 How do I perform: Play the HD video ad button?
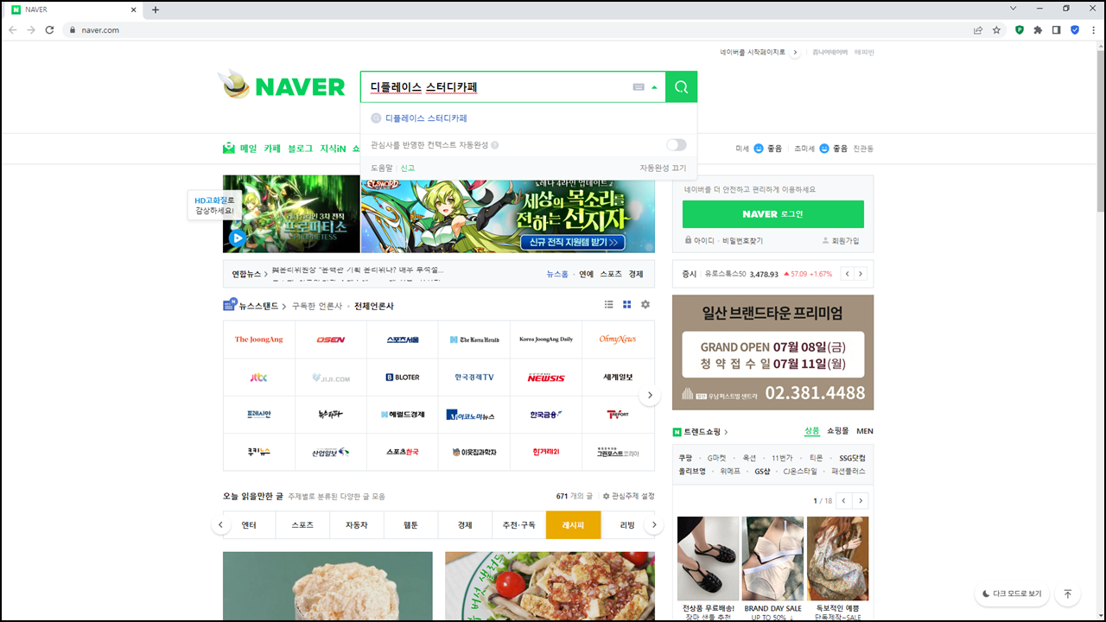(x=237, y=238)
